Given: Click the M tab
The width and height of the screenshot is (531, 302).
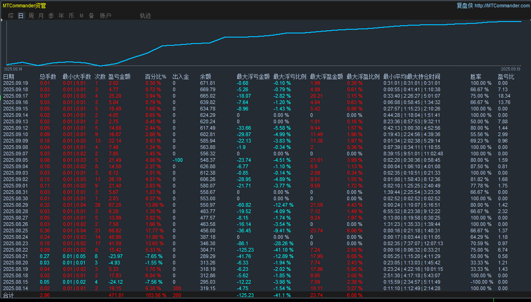Looking at the screenshot, I should tap(82, 16).
